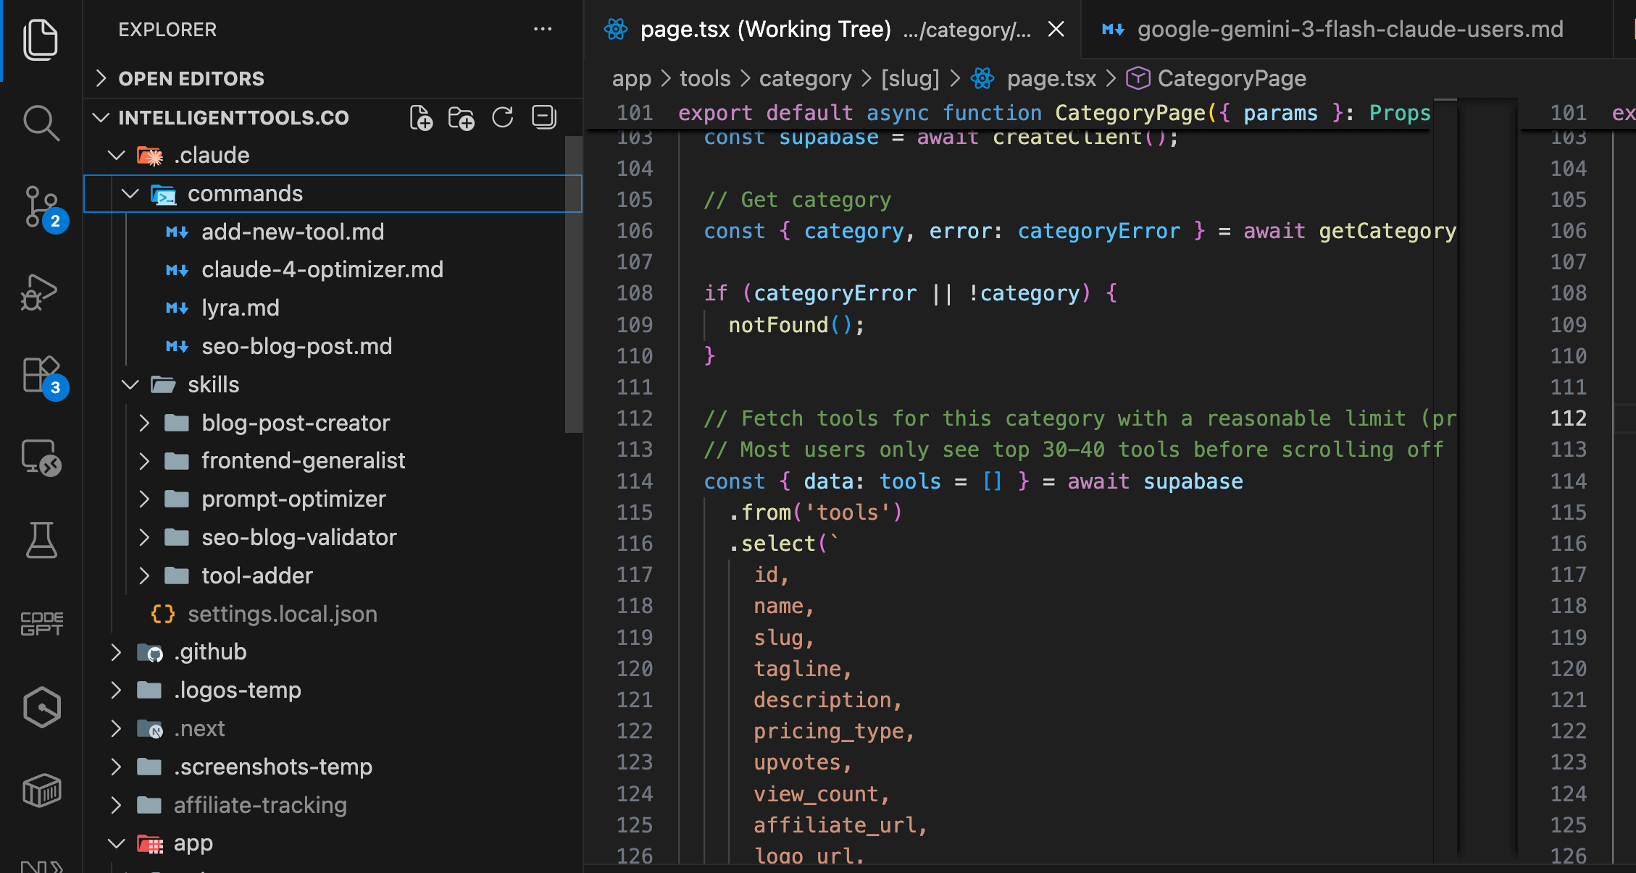Open the Run and Debug view
1636x873 pixels.
point(41,292)
